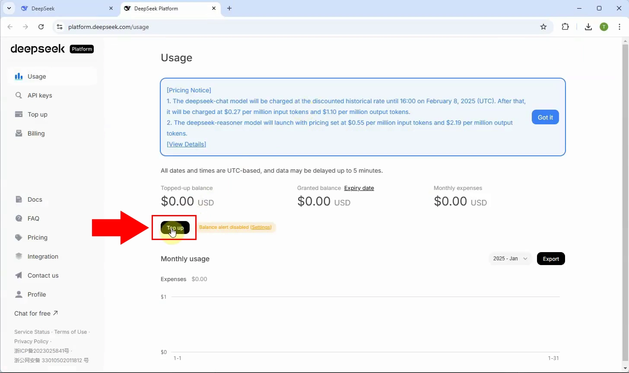The height and width of the screenshot is (373, 629).
Task: Open the Terms of Use link
Action: [x=70, y=332]
